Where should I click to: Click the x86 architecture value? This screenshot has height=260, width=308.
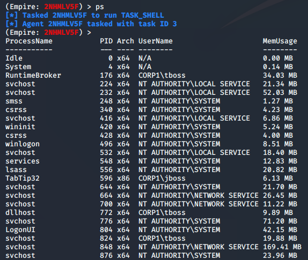123,179
